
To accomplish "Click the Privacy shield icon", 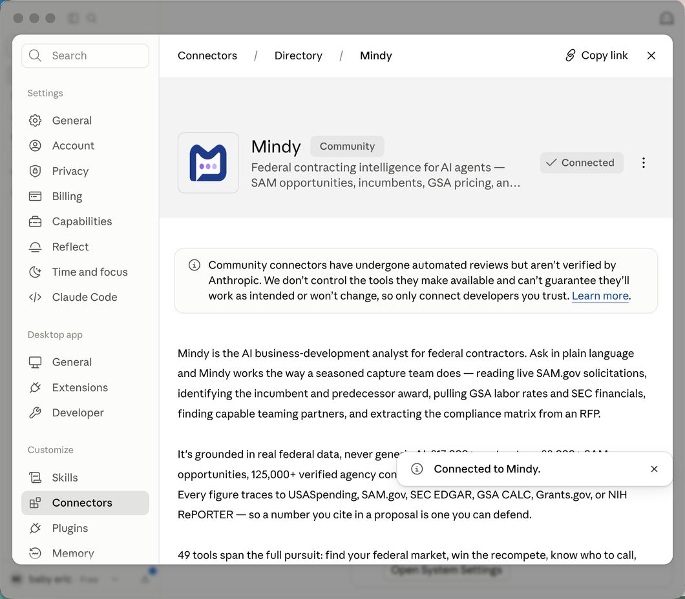I will click(x=35, y=171).
